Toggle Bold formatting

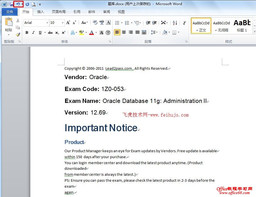(27, 33)
